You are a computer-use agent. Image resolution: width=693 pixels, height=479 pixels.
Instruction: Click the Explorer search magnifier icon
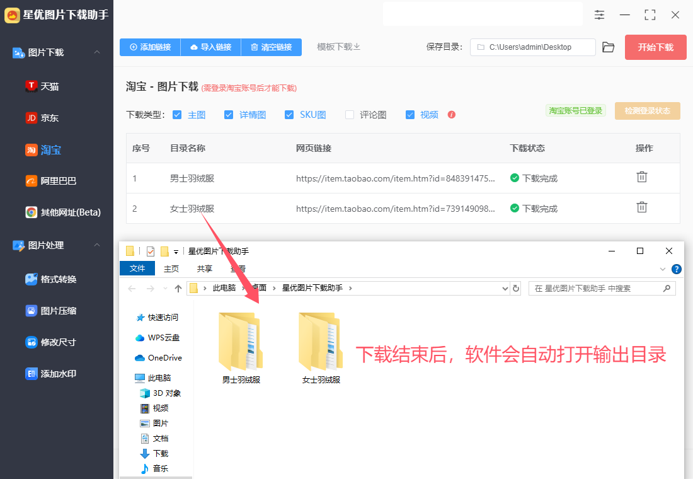[667, 289]
